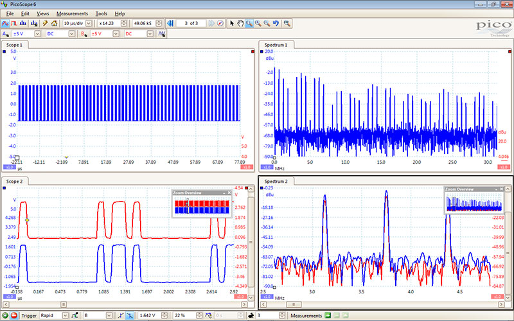Image resolution: width=514 pixels, height=321 pixels.
Task: Go to the previous waveform buffer
Action: tap(172, 23)
